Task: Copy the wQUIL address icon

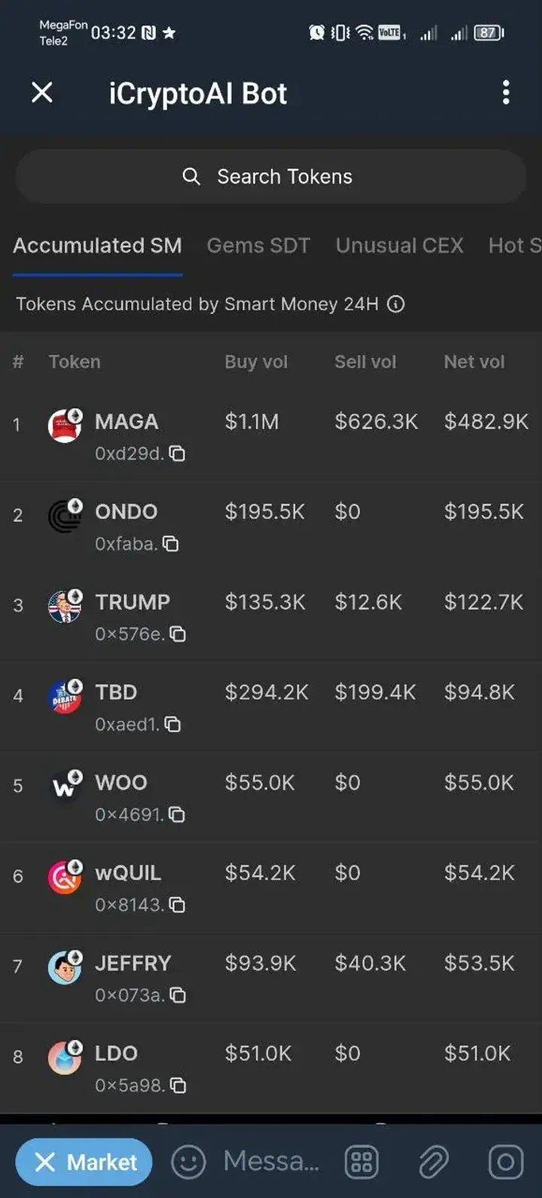Action: pyautogui.click(x=178, y=905)
